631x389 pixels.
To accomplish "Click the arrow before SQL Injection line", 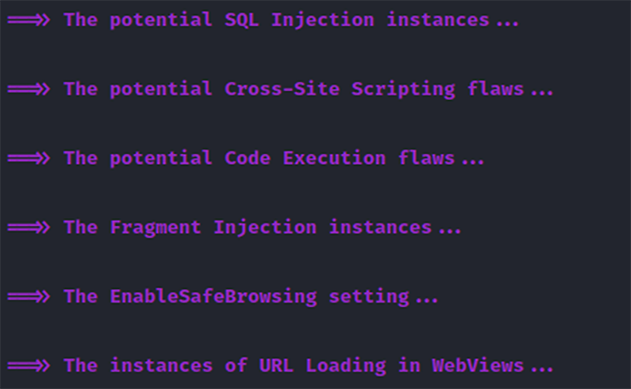I will click(x=29, y=20).
